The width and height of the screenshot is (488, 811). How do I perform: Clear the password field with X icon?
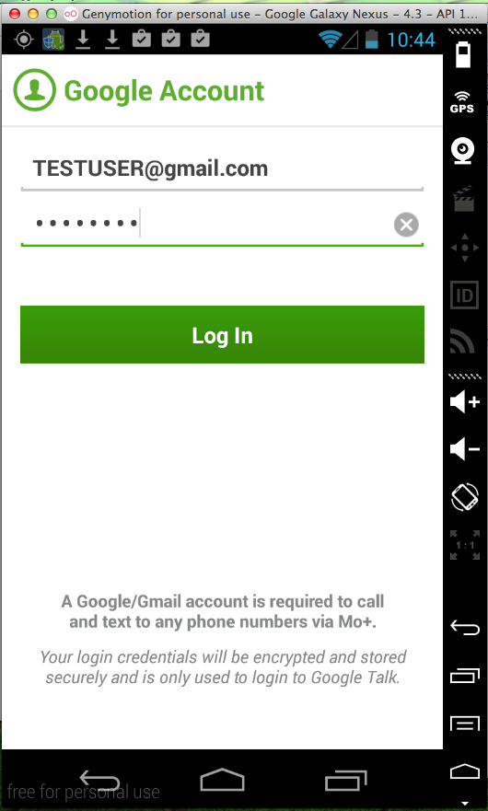point(406,225)
